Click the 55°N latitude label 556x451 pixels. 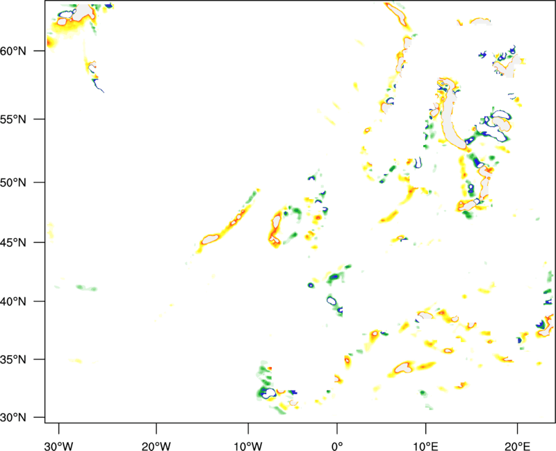[13, 119]
